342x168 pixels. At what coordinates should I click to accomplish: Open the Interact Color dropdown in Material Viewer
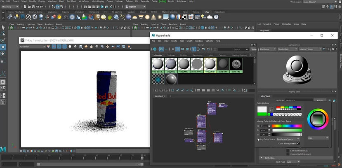[x=310, y=49]
